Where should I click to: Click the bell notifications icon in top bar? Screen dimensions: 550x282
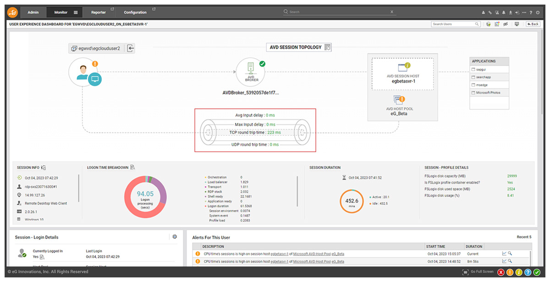[504, 12]
